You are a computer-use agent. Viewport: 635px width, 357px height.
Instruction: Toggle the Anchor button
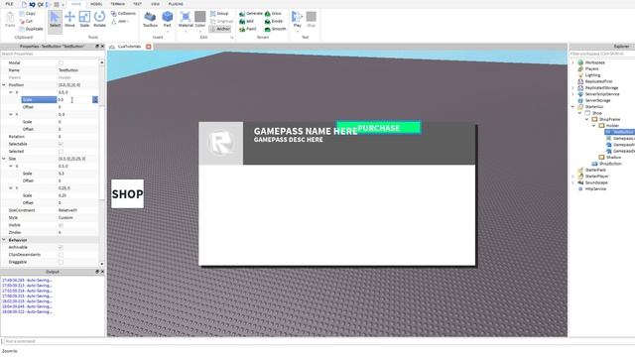coord(220,29)
